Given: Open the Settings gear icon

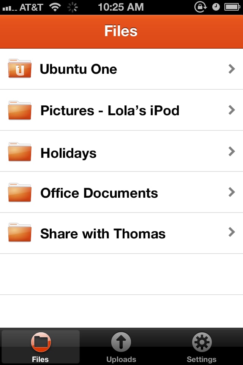Looking at the screenshot, I should pos(202,342).
